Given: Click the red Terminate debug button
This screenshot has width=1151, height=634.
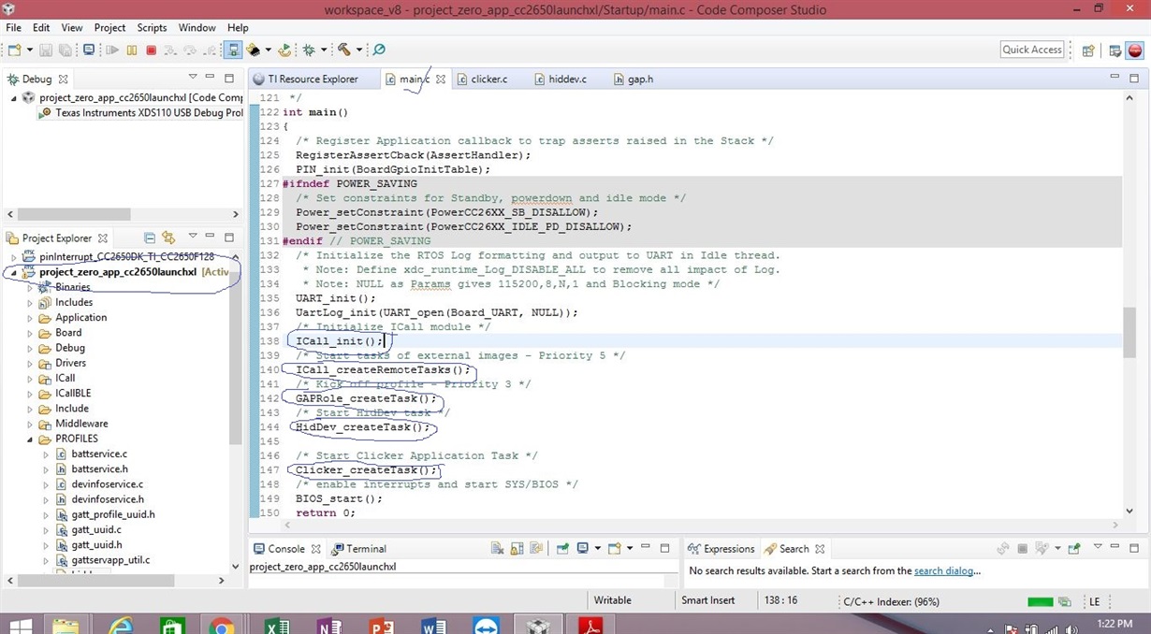Looking at the screenshot, I should pos(151,50).
